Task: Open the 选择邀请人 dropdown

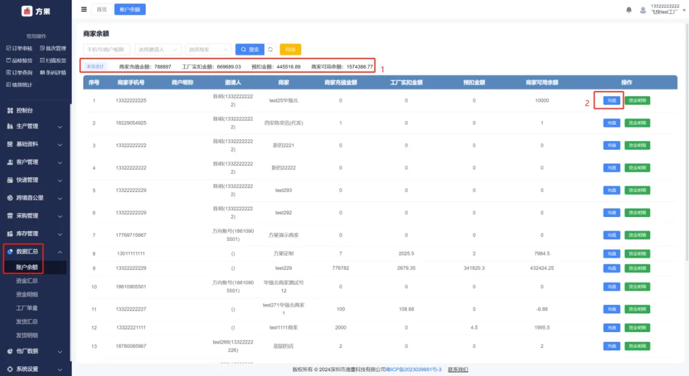Action: click(158, 50)
